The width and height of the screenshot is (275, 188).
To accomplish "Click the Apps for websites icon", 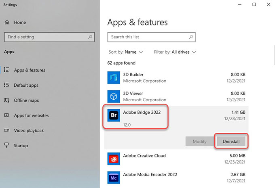I will (6, 115).
